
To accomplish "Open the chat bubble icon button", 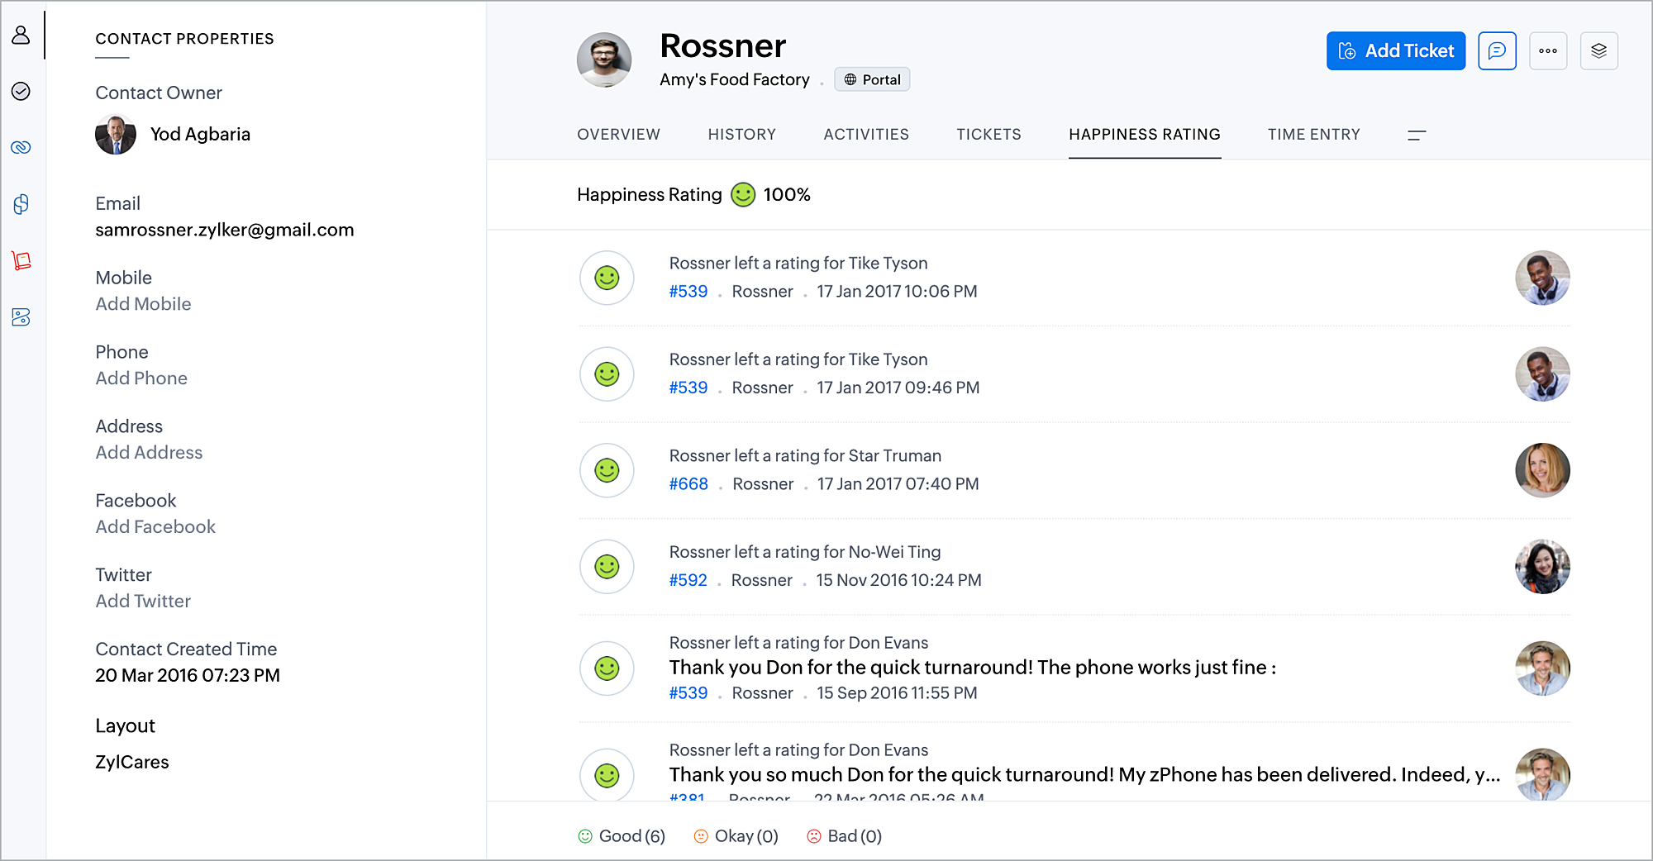I will [x=1497, y=51].
